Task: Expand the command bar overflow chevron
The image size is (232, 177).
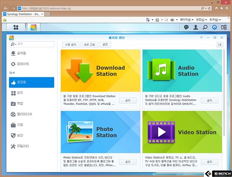Action: pos(228,18)
